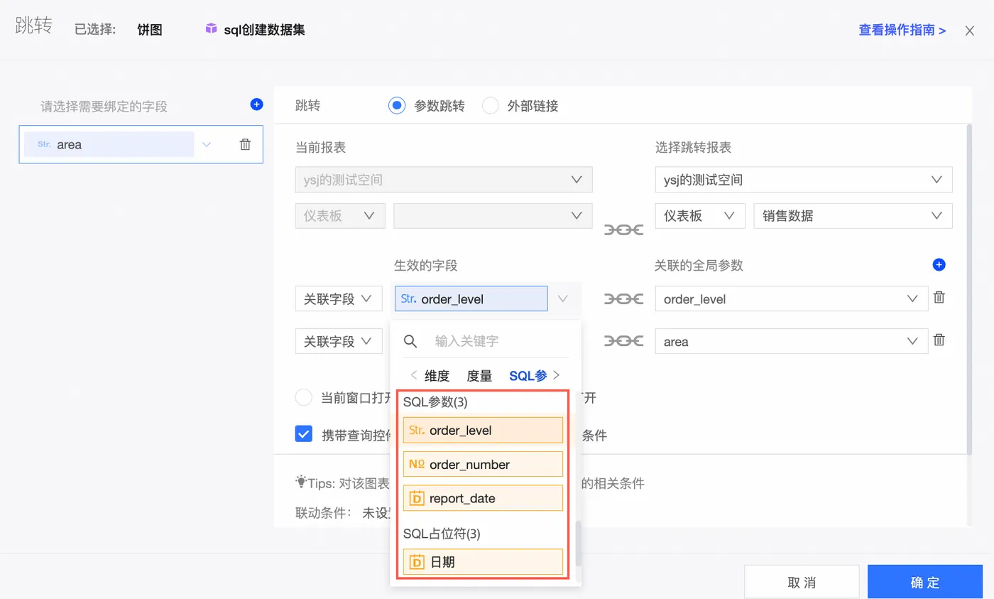Image resolution: width=994 pixels, height=599 pixels.
Task: Click the 确定 button
Action: (925, 583)
